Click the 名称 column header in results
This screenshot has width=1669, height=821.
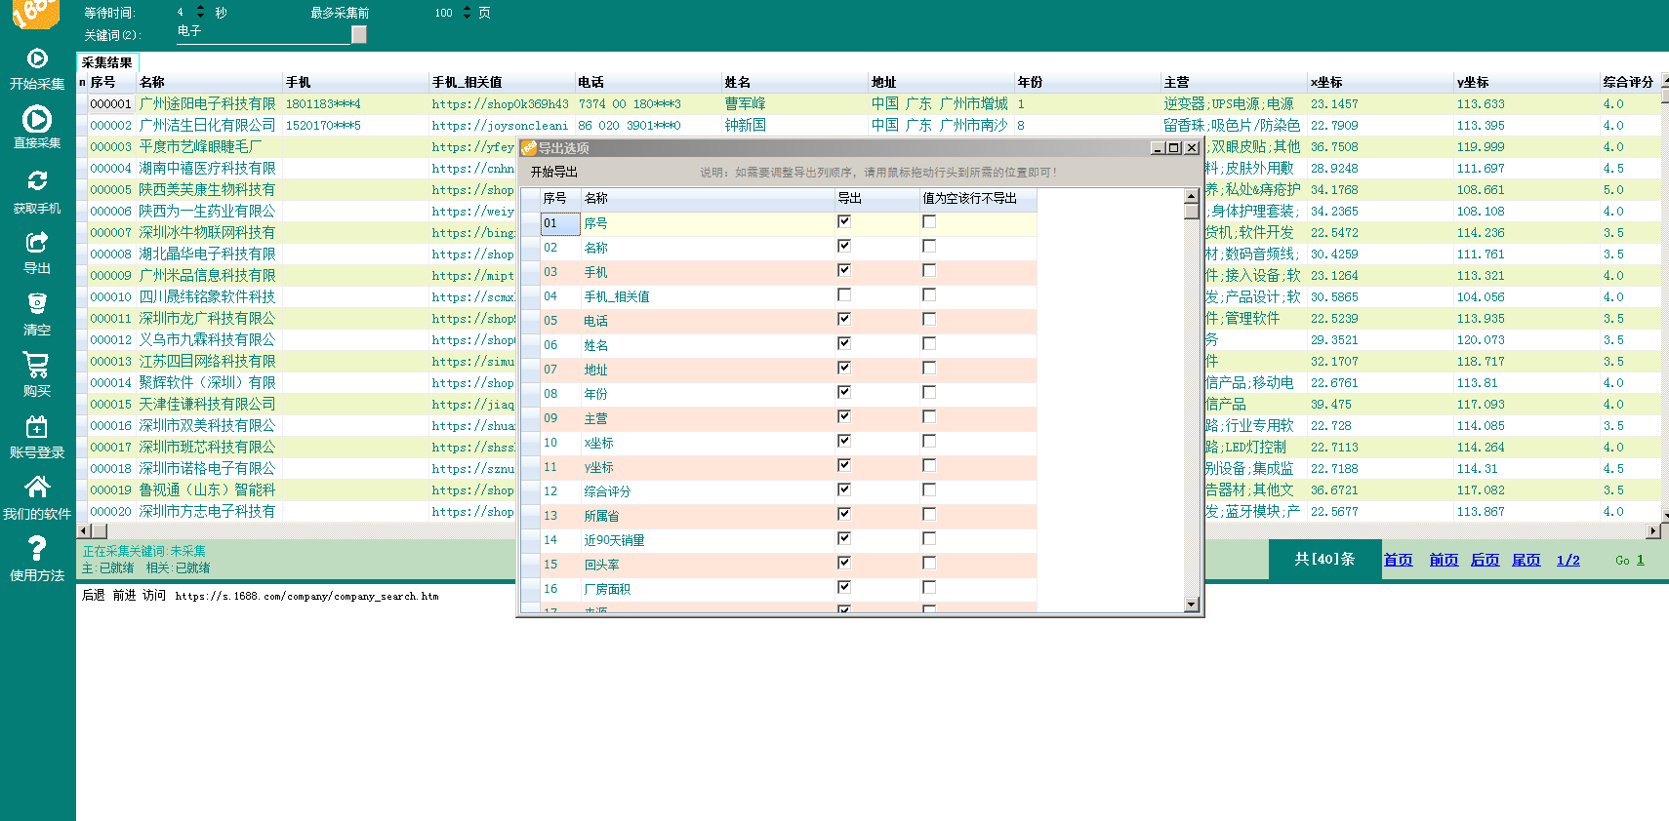coord(209,82)
